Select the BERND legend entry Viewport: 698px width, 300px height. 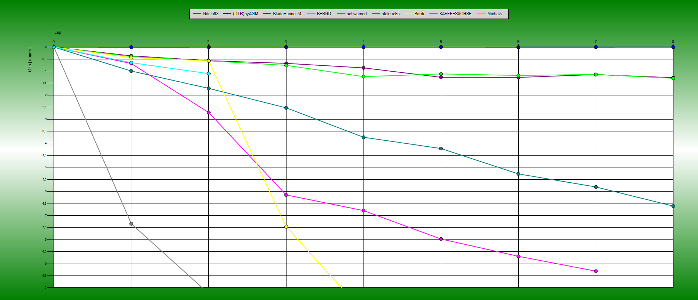click(324, 14)
